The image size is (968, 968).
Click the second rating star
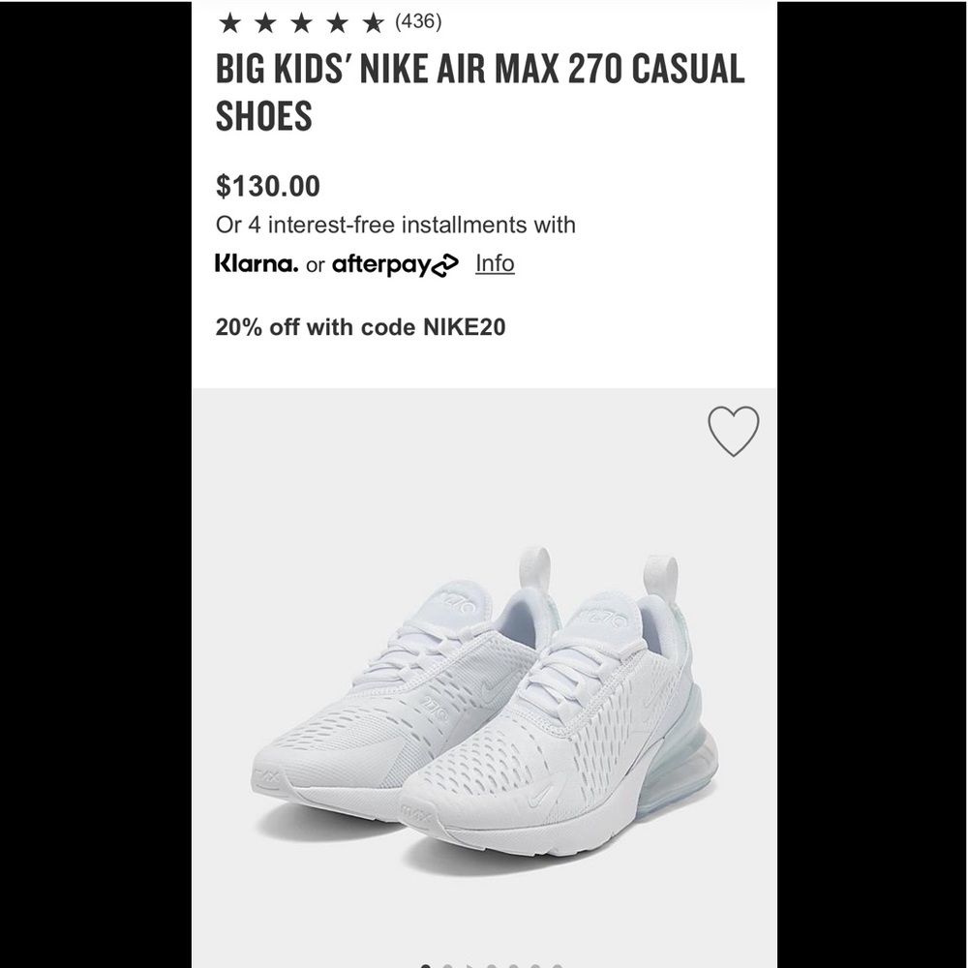pyautogui.click(x=265, y=23)
